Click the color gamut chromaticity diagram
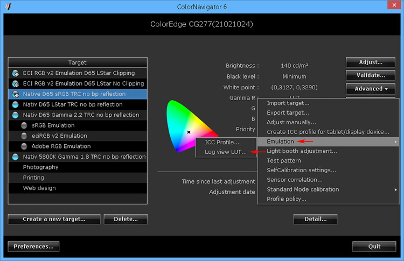This screenshot has width=404, height=261. point(192,126)
